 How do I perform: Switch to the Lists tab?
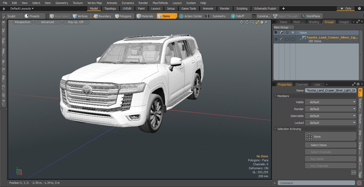click(x=317, y=85)
